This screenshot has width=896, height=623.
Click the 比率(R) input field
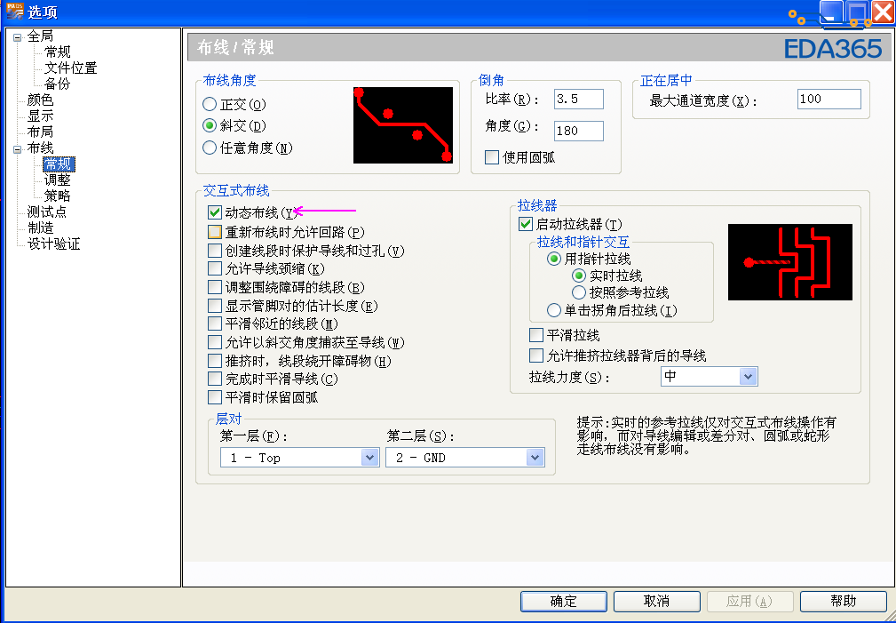pos(578,99)
